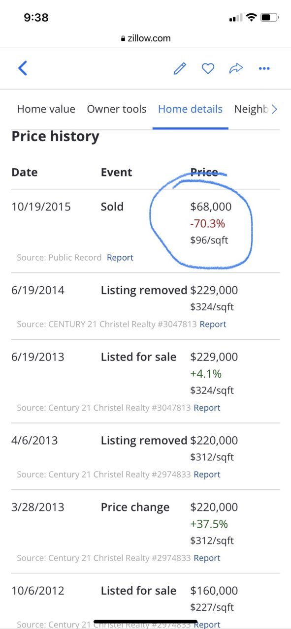Image resolution: width=291 pixels, height=629 pixels.
Task: Click Report link for 4/6/2013 listing removed
Action: [207, 475]
